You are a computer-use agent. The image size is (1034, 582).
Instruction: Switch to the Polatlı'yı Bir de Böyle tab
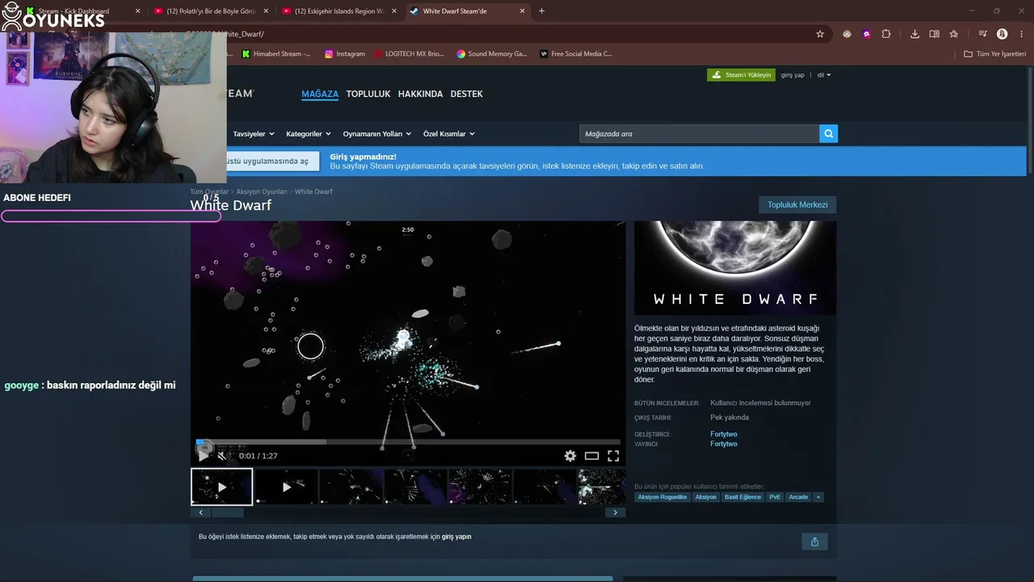pos(210,11)
